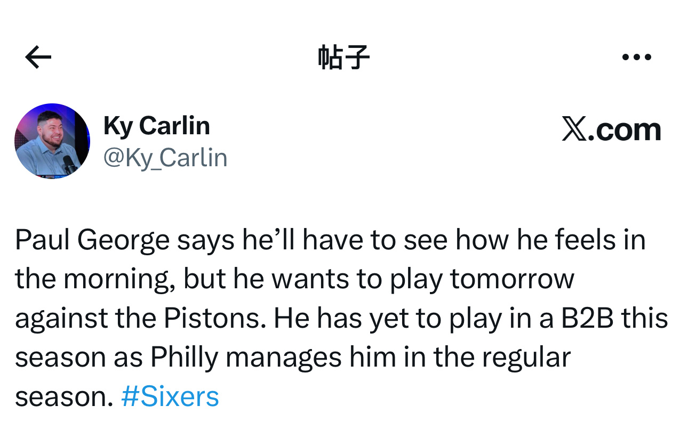Open the #Sixers hashtag

pyautogui.click(x=170, y=396)
